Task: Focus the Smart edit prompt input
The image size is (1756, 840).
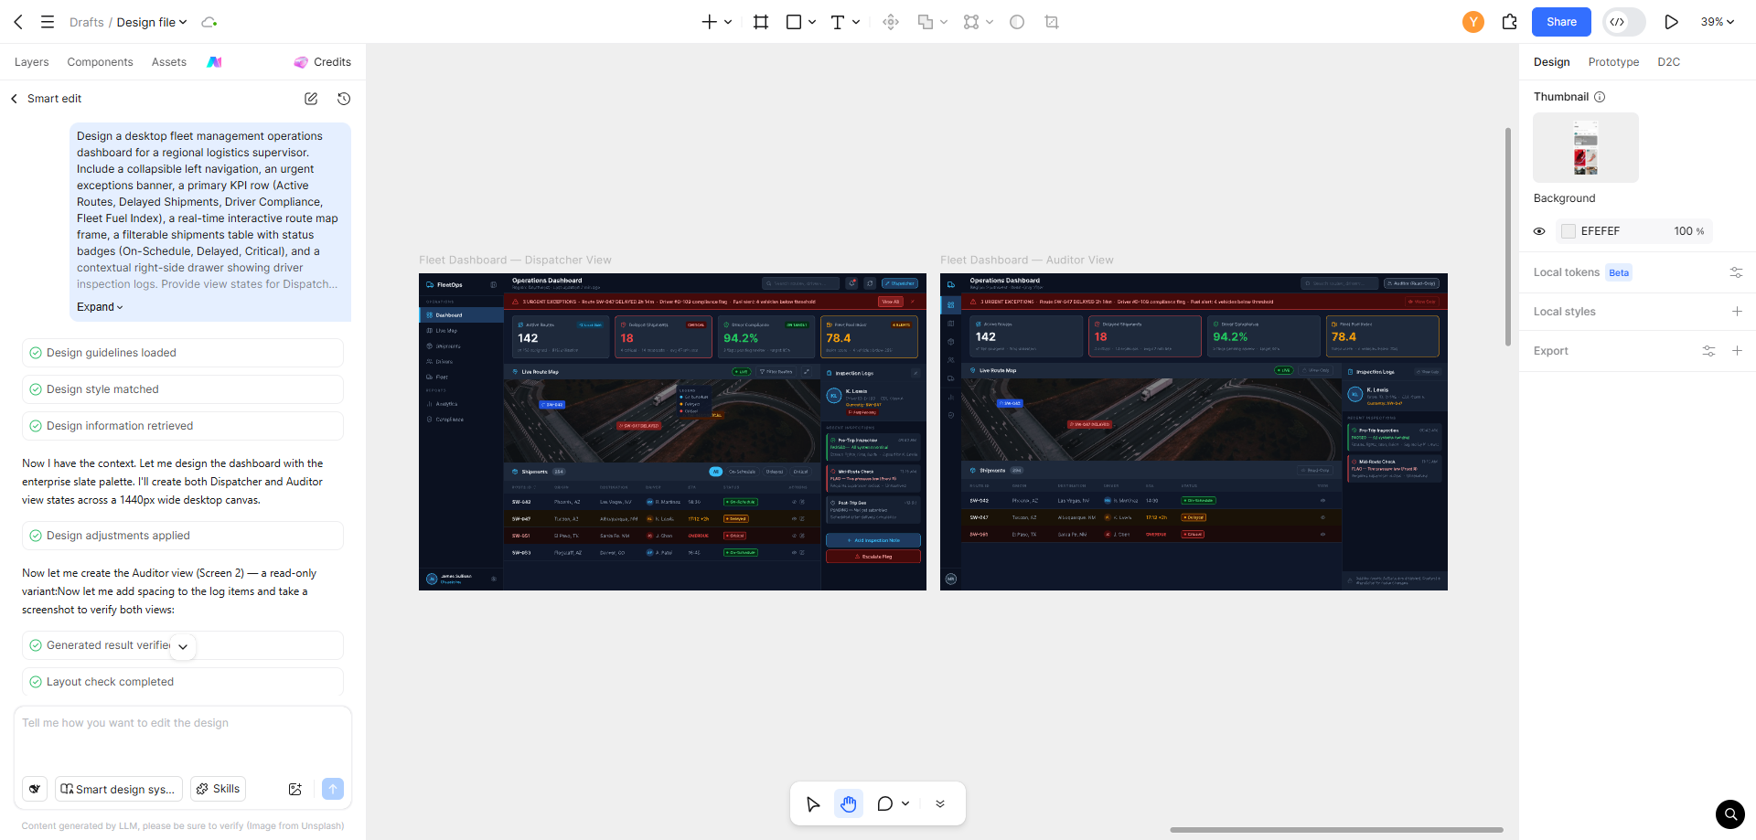Action: (183, 739)
